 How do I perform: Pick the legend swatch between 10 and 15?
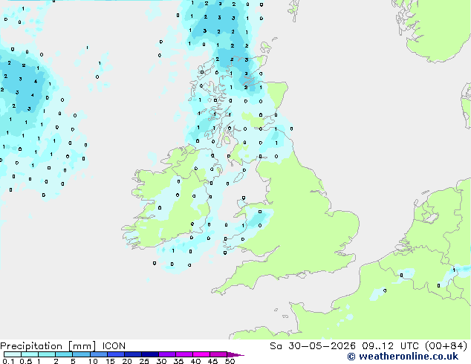pos(99,354)
